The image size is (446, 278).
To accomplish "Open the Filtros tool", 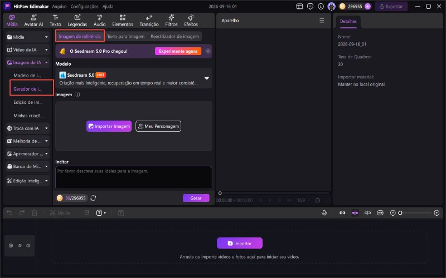I will coord(171,21).
